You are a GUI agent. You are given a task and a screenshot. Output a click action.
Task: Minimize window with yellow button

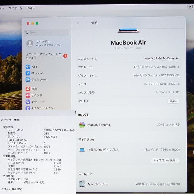[32, 23]
